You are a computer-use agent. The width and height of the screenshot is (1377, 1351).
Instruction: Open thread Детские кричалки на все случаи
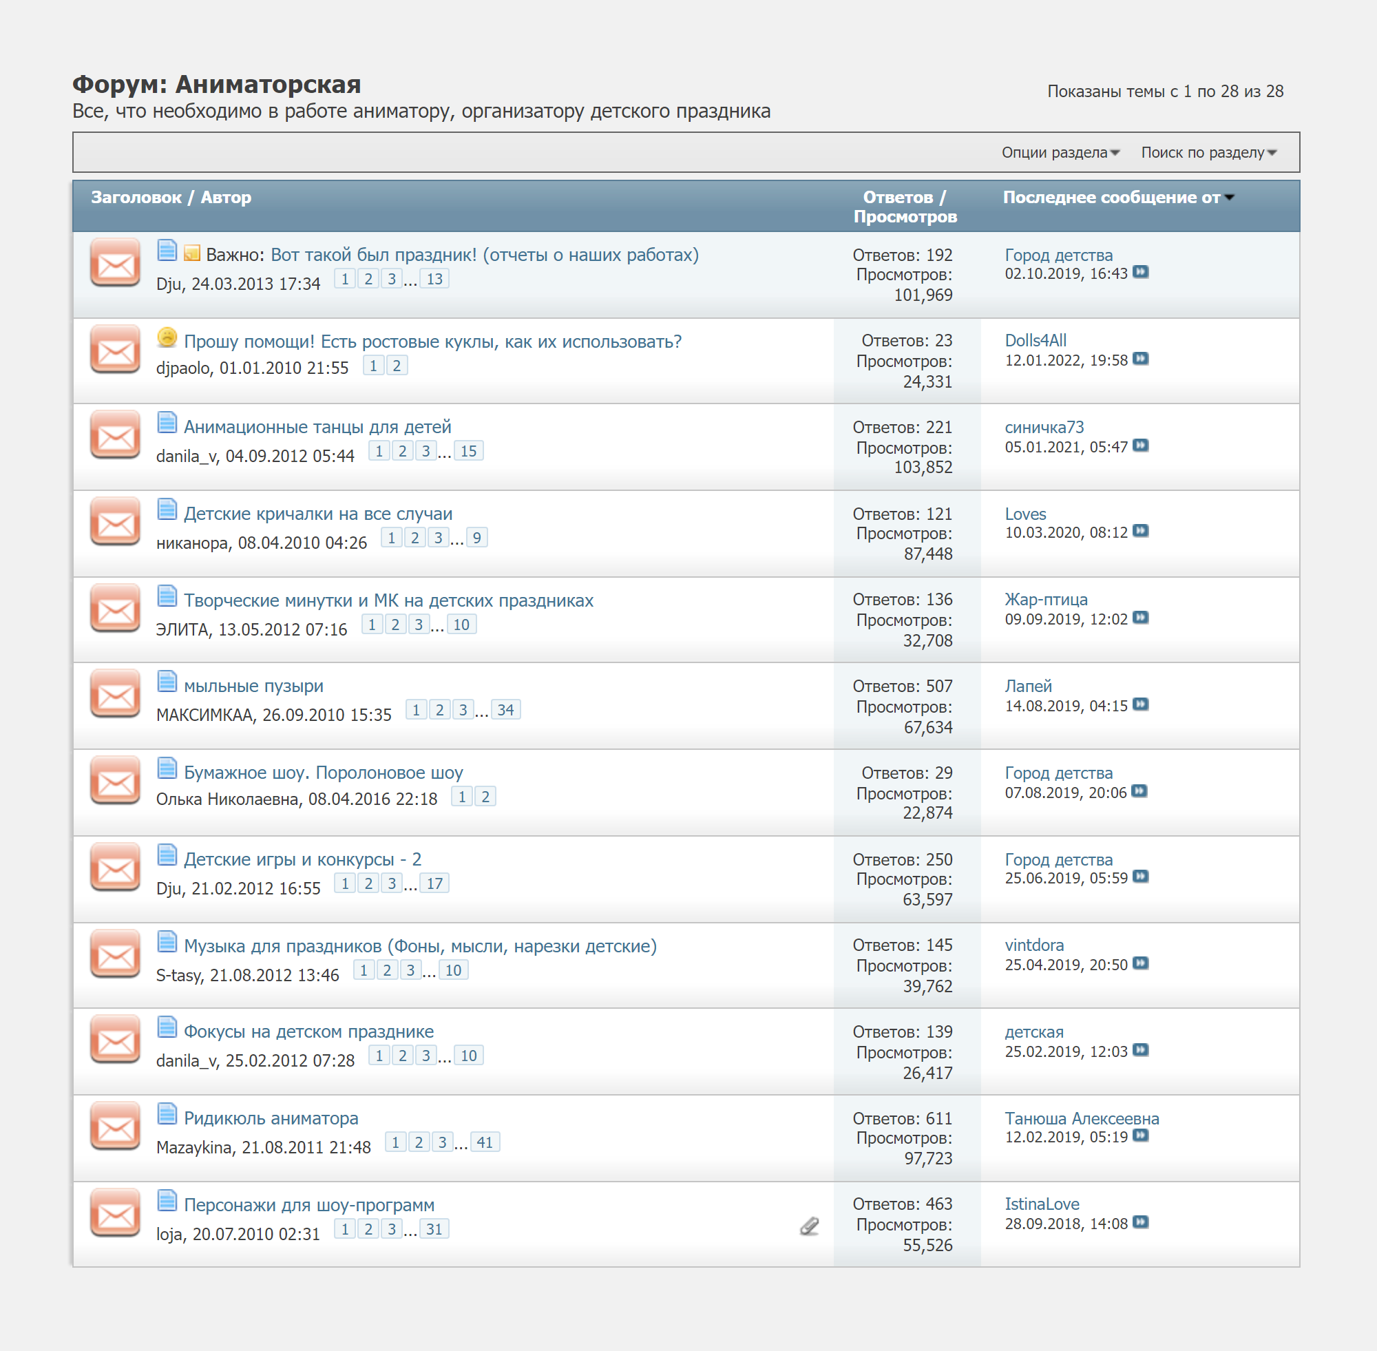318,514
